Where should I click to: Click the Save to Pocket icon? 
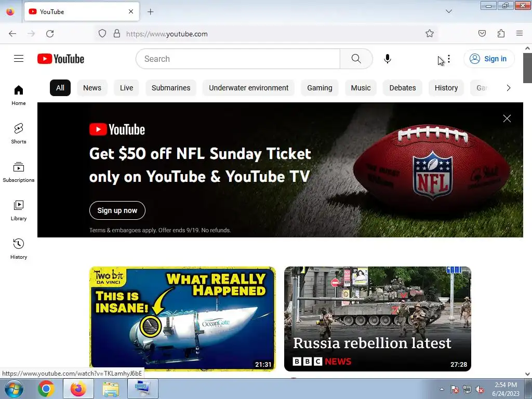pyautogui.click(x=482, y=34)
